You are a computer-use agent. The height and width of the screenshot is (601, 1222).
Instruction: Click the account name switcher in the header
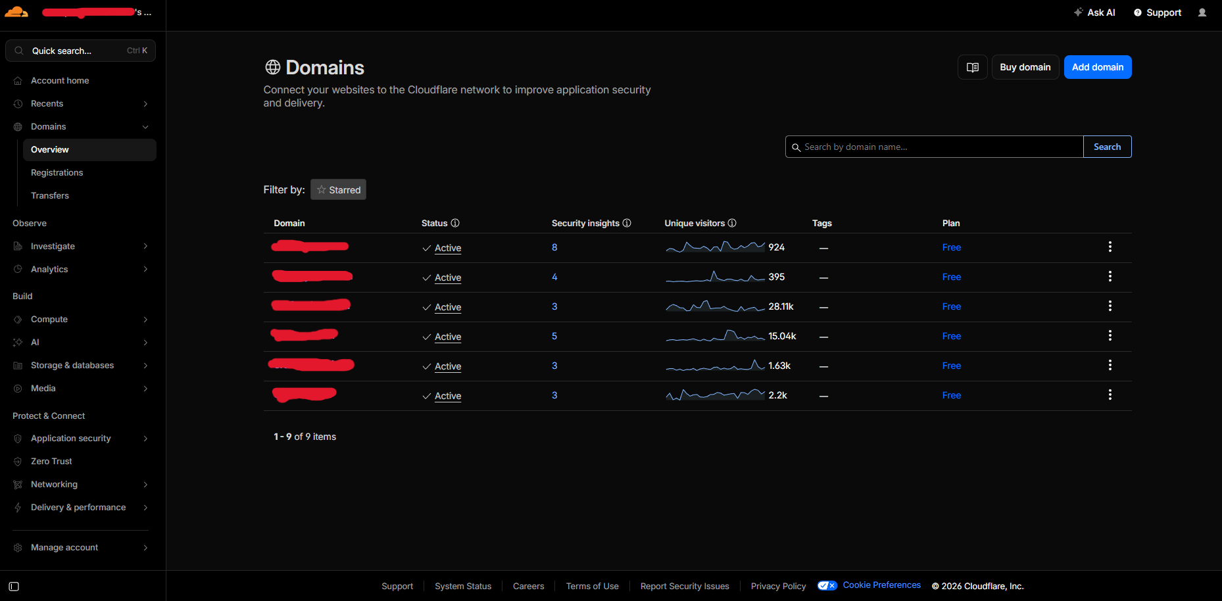click(97, 12)
